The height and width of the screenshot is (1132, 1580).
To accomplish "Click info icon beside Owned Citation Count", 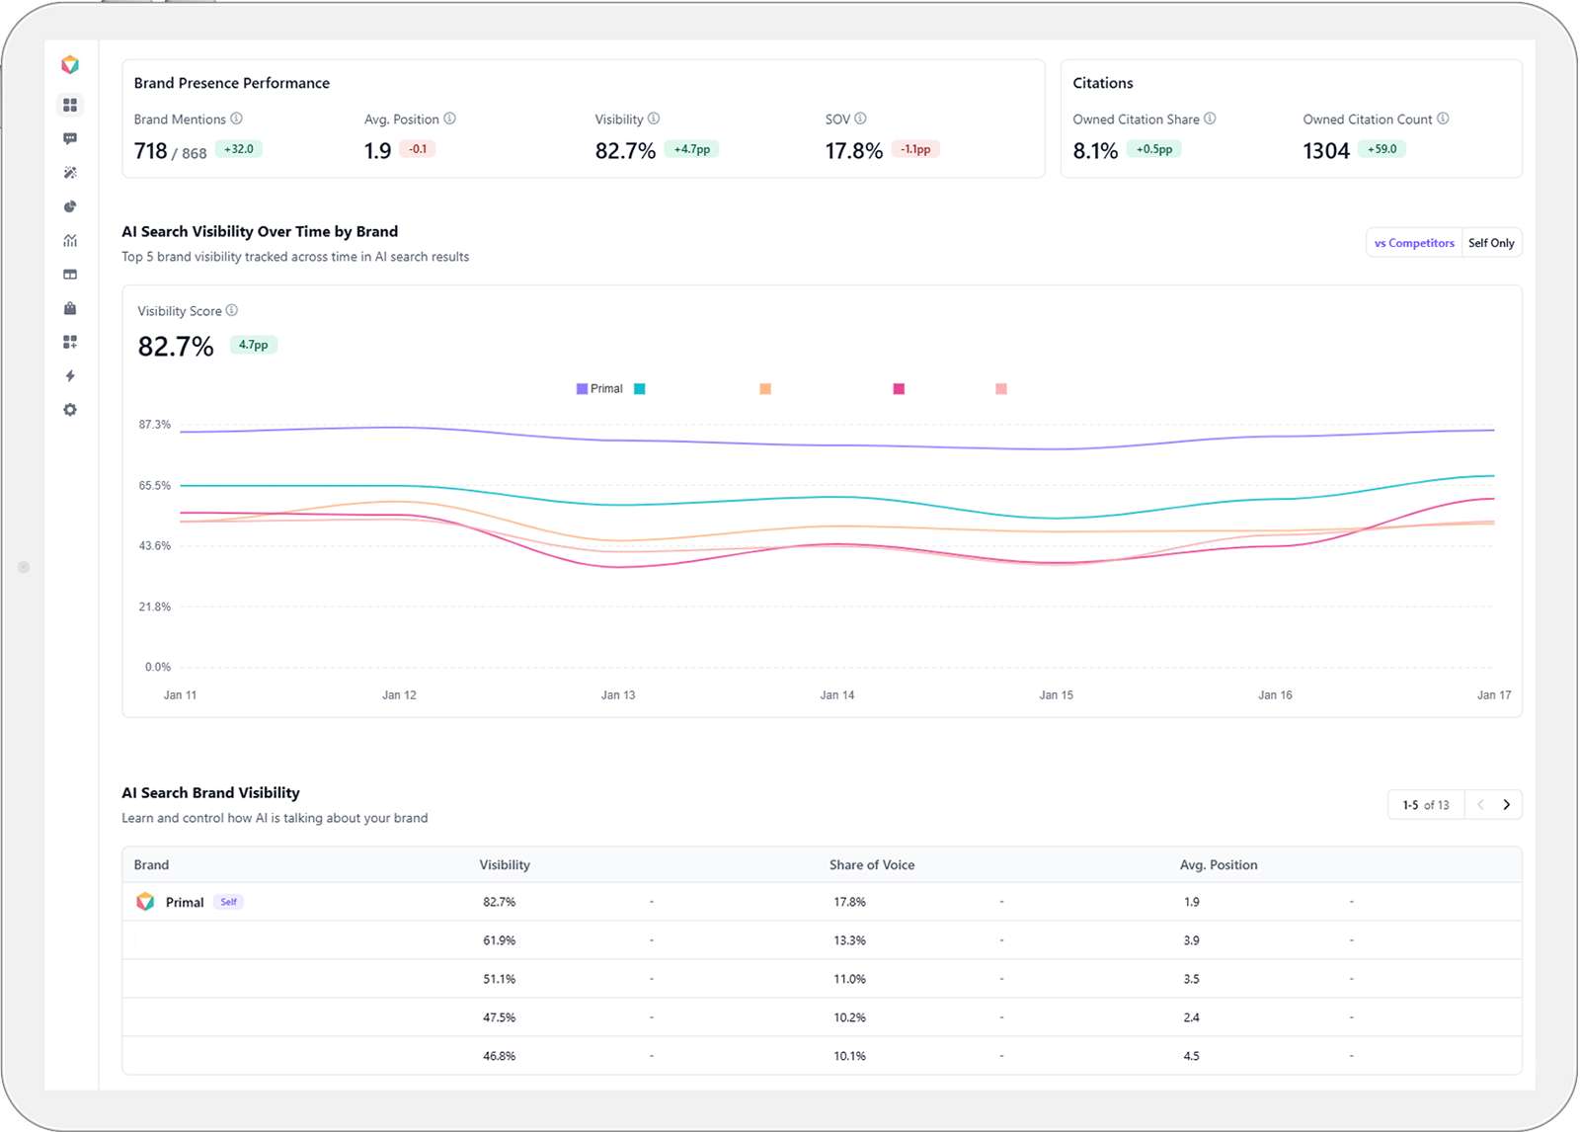I will tap(1444, 119).
